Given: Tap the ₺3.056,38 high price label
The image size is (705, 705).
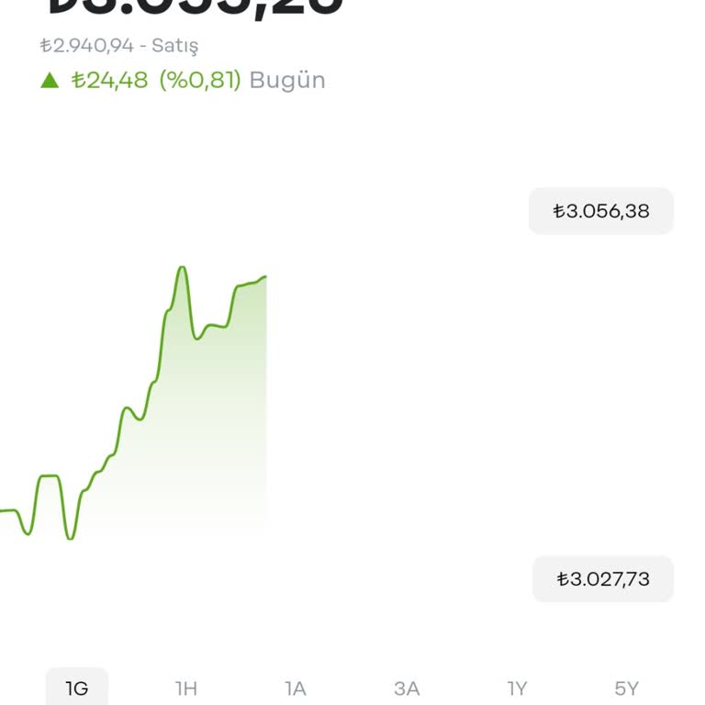Looking at the screenshot, I should point(601,211).
